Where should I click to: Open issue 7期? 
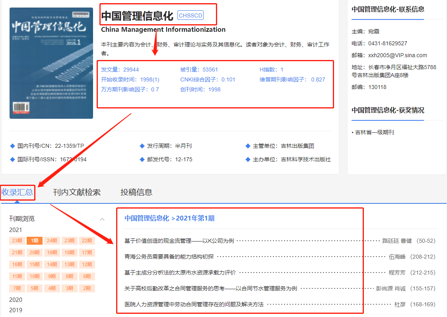pyautogui.click(x=17, y=288)
